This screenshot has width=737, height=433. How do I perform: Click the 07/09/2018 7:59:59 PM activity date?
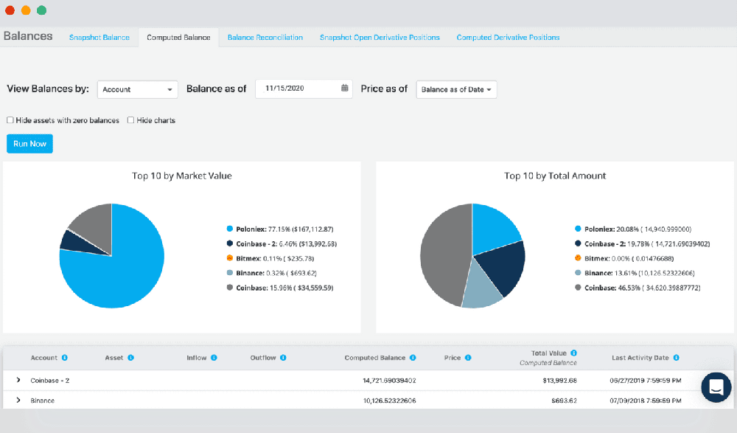[646, 401]
